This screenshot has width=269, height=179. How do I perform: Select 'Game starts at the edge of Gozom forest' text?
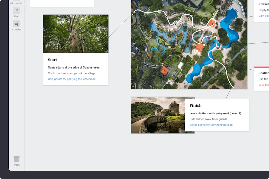coord(74,67)
